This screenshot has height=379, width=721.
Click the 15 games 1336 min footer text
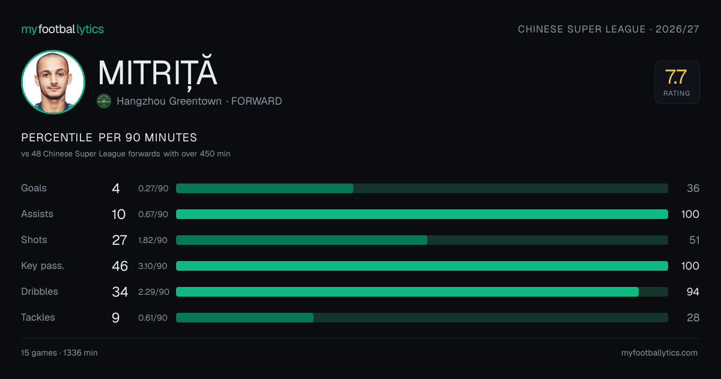pos(59,353)
